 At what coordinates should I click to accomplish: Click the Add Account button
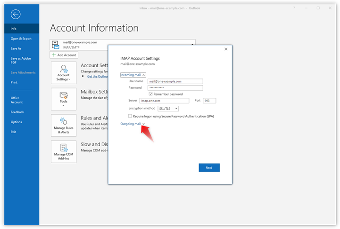click(x=64, y=55)
